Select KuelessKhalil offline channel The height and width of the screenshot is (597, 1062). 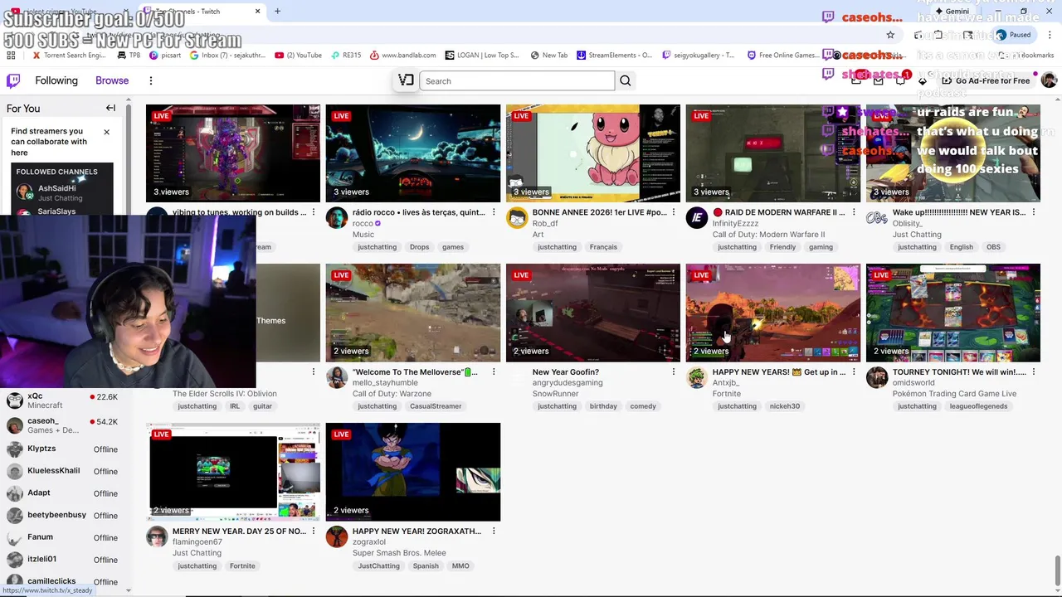click(63, 471)
